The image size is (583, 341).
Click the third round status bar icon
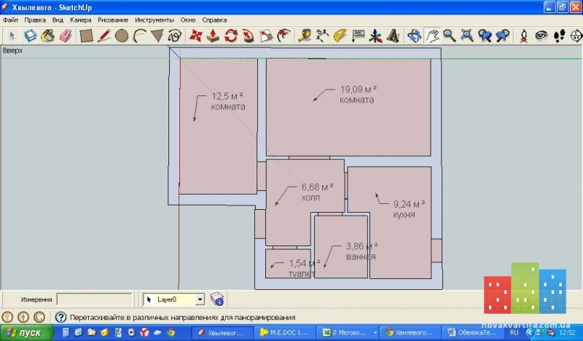[39, 317]
